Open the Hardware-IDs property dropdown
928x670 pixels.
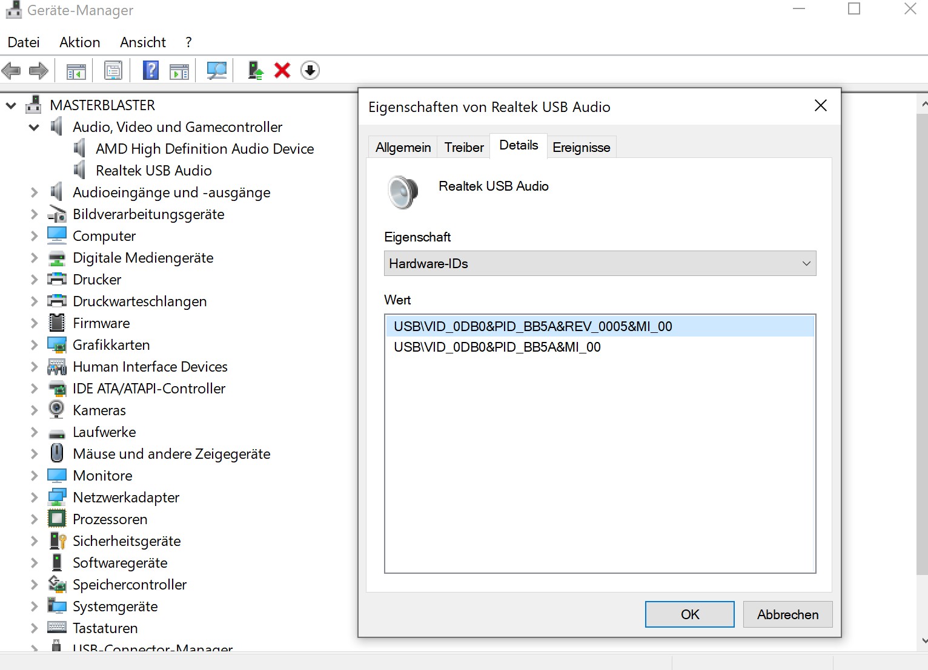pyautogui.click(x=600, y=263)
